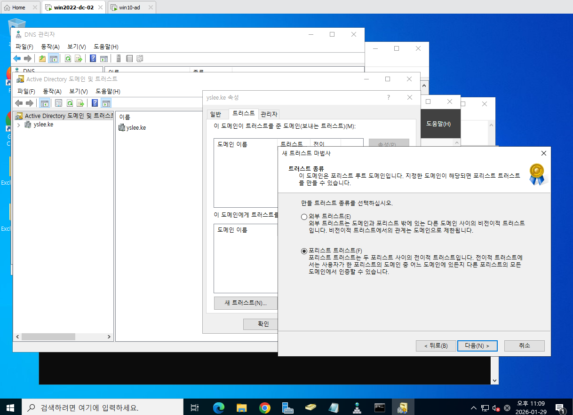
Task: Open the DNS Manager taskbar icon
Action: 357,407
